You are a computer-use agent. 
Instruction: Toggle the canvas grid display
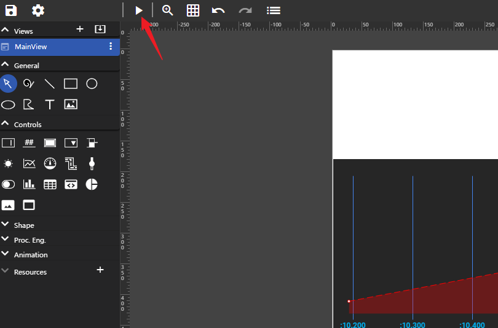193,10
